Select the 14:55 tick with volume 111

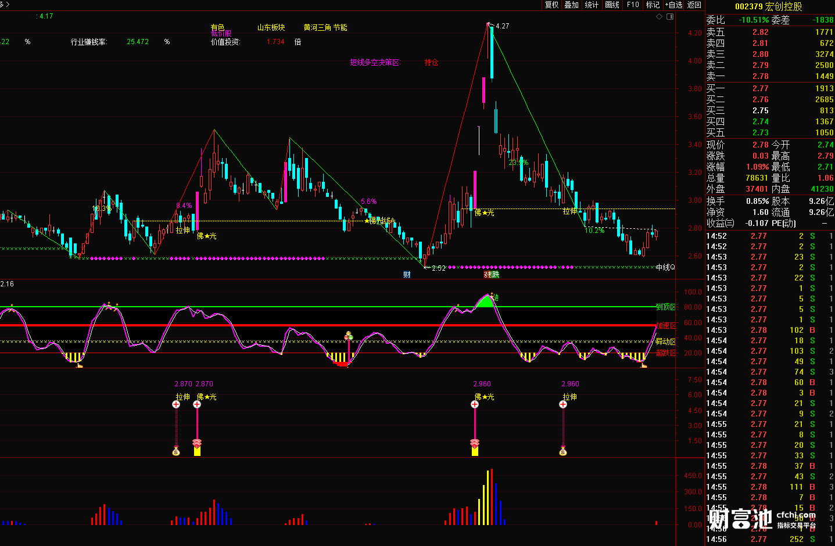tap(770, 487)
